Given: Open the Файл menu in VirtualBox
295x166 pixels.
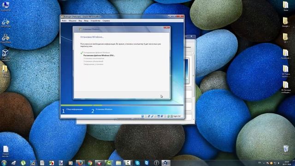Looking at the screenshot, I should [x=64, y=21].
